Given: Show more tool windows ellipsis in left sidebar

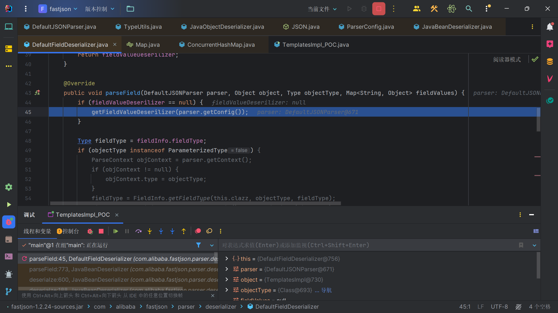Looking at the screenshot, I should [9, 66].
